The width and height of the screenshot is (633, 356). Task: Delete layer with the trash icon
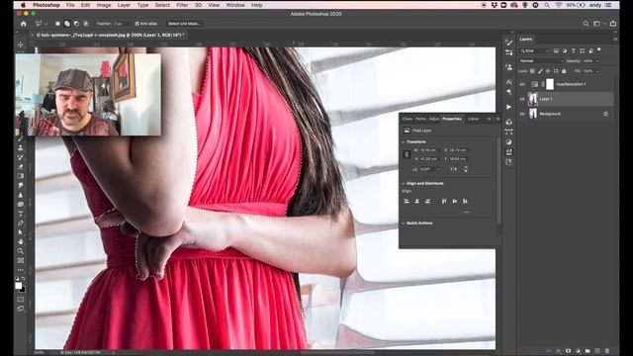pyautogui.click(x=607, y=351)
